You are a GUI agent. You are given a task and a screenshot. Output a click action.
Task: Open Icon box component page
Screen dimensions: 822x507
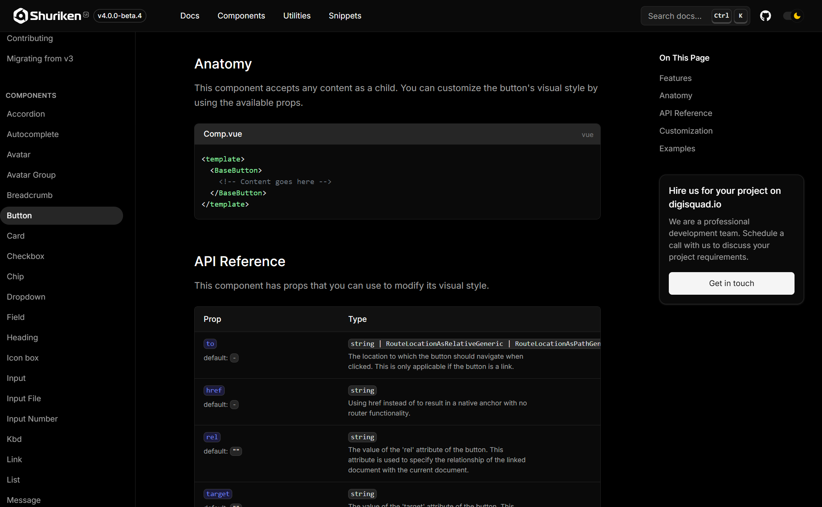pyautogui.click(x=23, y=358)
